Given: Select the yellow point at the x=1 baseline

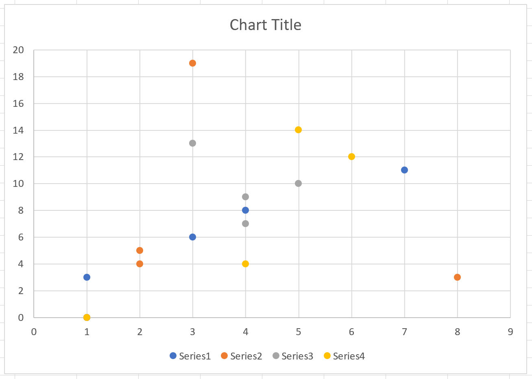Looking at the screenshot, I should coord(87,317).
